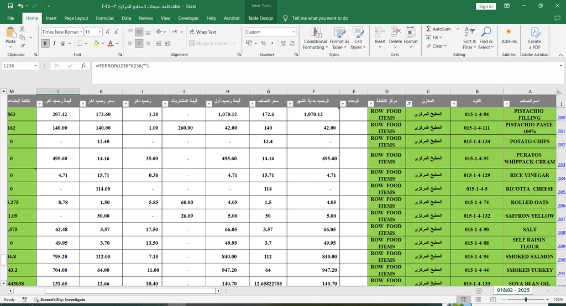Open the File menu
This screenshot has width=566, height=306.
click(x=11, y=18)
